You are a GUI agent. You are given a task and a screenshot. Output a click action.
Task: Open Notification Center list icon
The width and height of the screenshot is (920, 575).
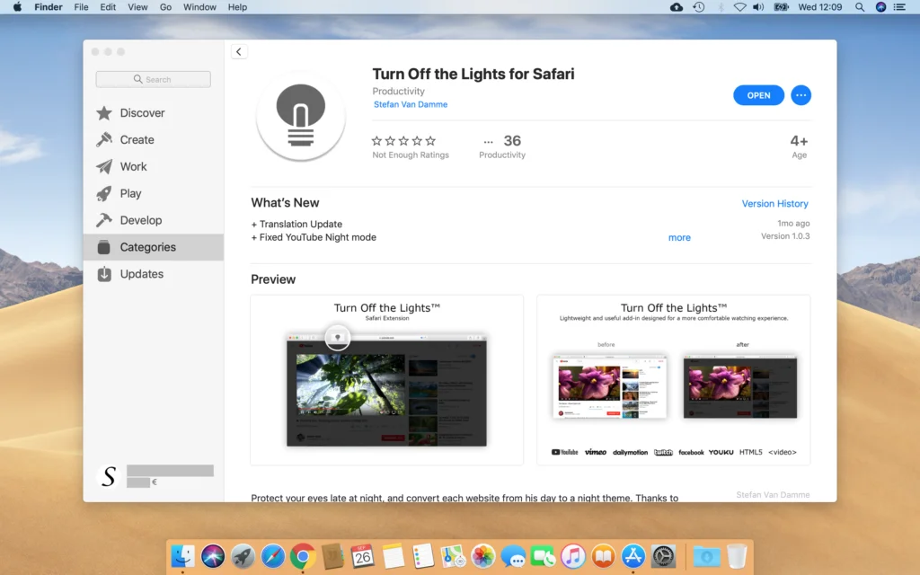click(899, 7)
